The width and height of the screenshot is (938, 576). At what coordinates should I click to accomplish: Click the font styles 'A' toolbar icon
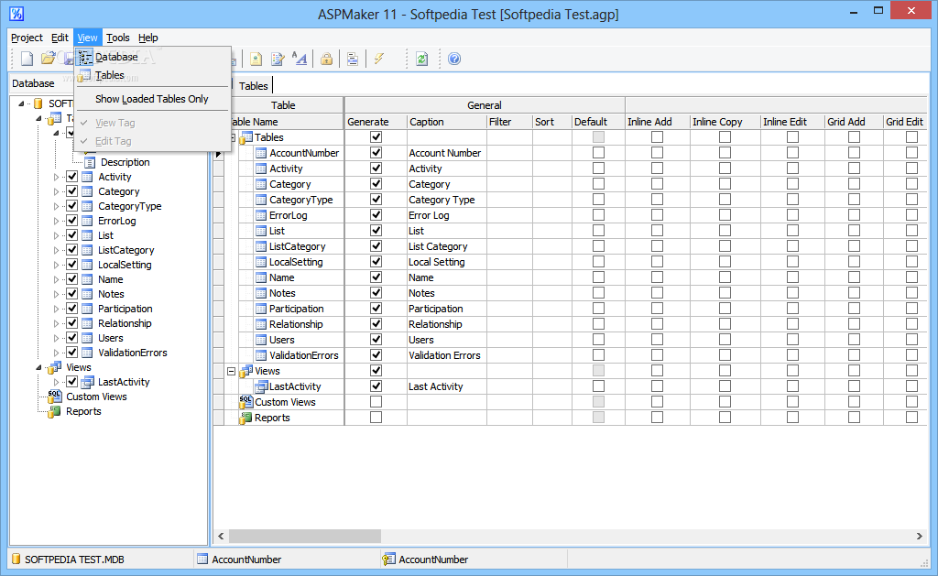tap(300, 59)
